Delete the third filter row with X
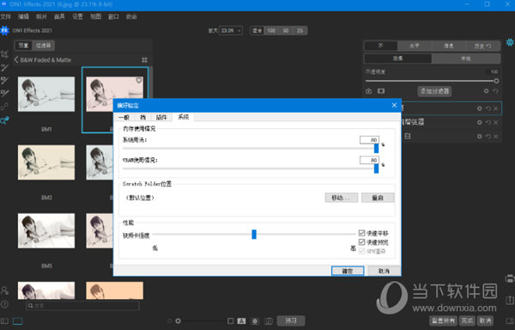515x330 pixels. click(496, 136)
